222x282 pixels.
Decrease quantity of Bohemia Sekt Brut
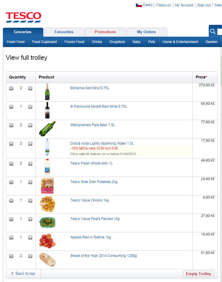(x=11, y=88)
